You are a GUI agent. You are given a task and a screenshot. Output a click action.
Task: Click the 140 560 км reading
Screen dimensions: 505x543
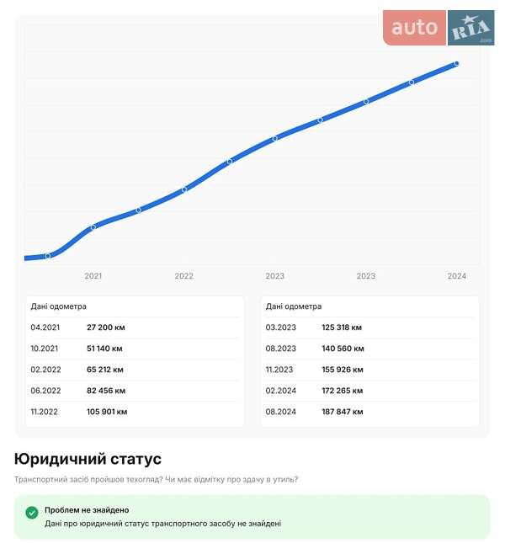pos(343,349)
